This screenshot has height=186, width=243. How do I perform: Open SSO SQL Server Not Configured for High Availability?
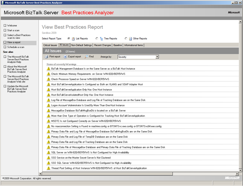tap(91, 163)
